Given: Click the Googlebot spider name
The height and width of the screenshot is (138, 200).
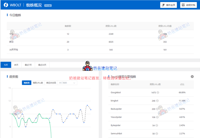Looking at the screenshot, I should 116,92.
